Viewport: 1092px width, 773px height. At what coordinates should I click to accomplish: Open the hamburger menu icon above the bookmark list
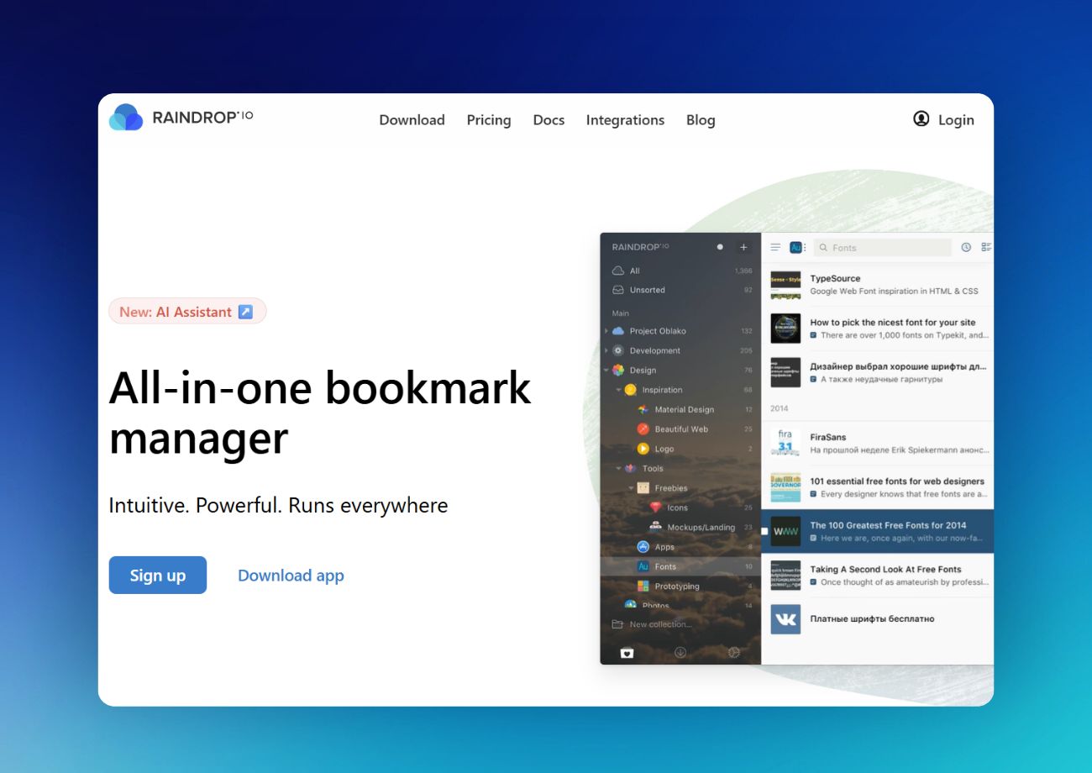coord(775,247)
